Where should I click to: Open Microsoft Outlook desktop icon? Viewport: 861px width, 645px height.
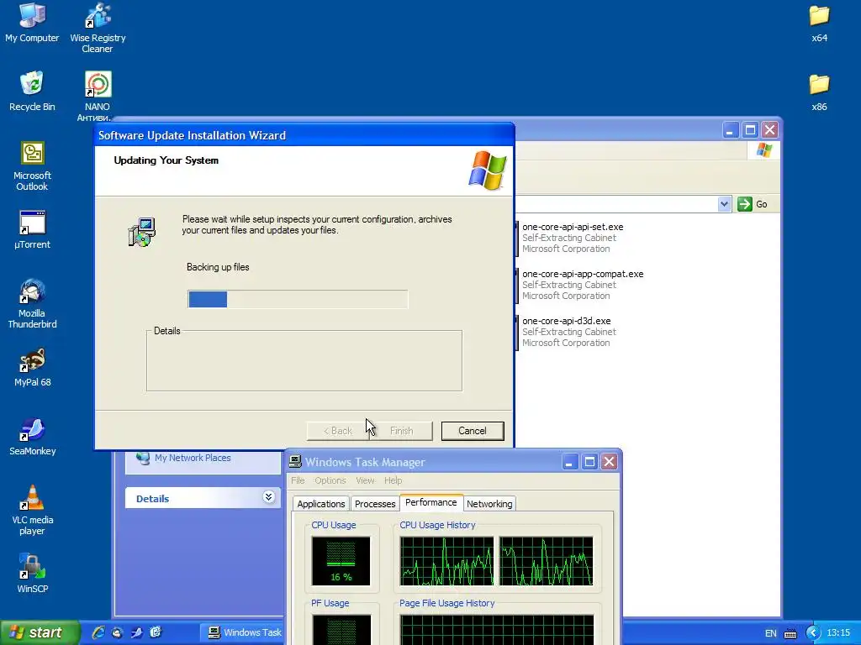pyautogui.click(x=32, y=166)
